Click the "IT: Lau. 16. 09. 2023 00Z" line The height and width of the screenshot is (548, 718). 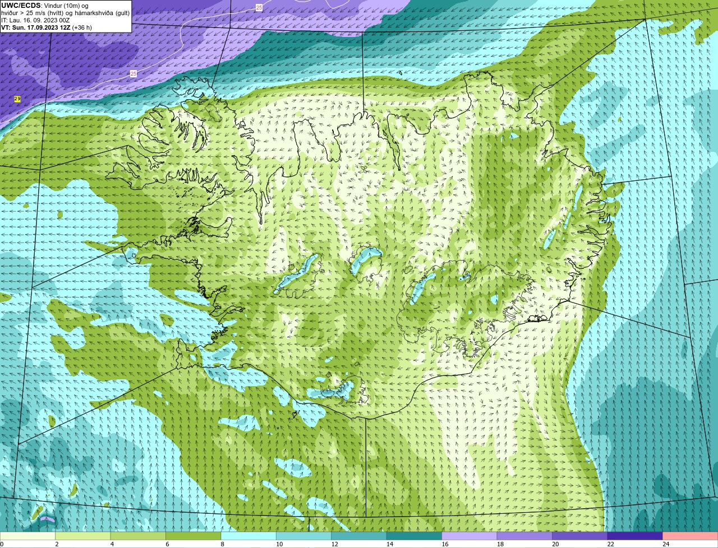(x=35, y=20)
